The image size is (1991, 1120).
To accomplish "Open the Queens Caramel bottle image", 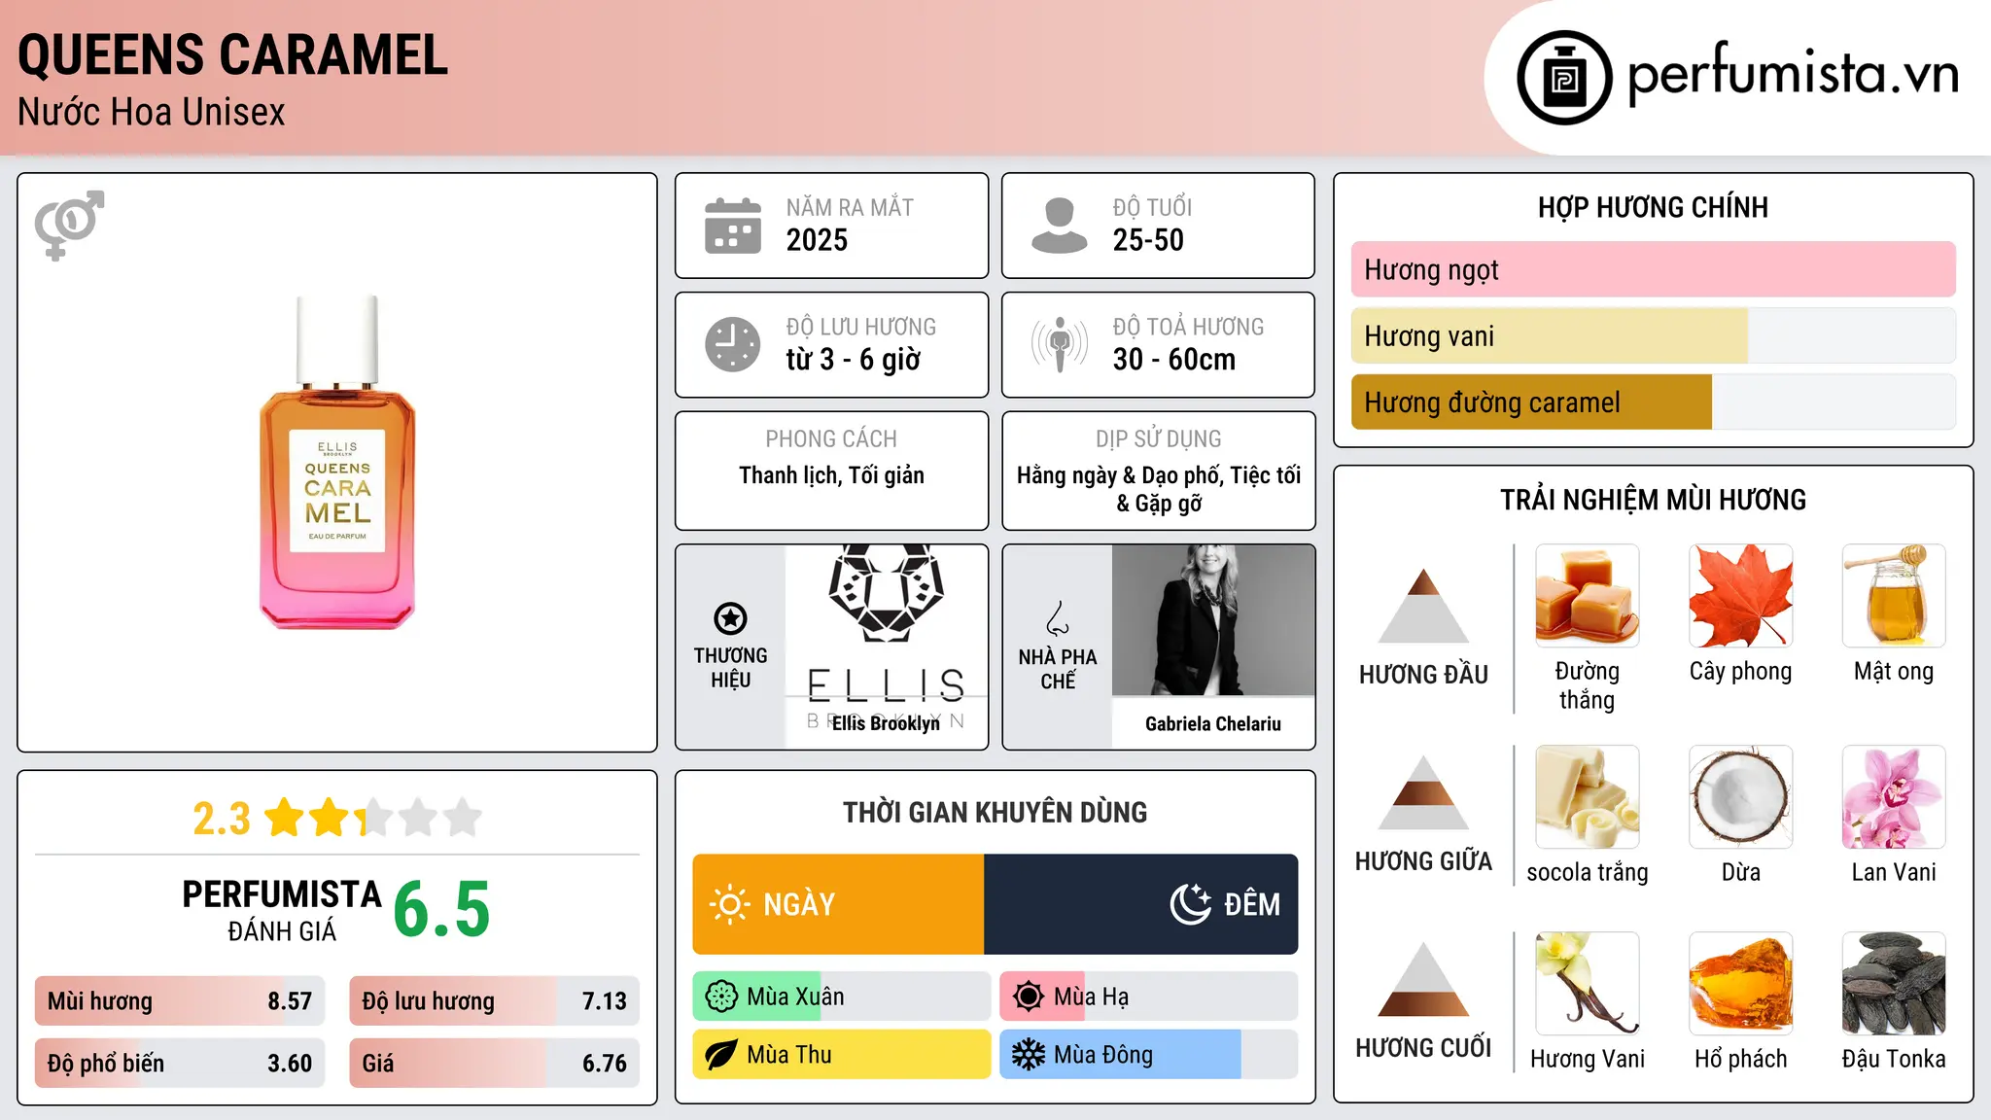I will click(337, 463).
